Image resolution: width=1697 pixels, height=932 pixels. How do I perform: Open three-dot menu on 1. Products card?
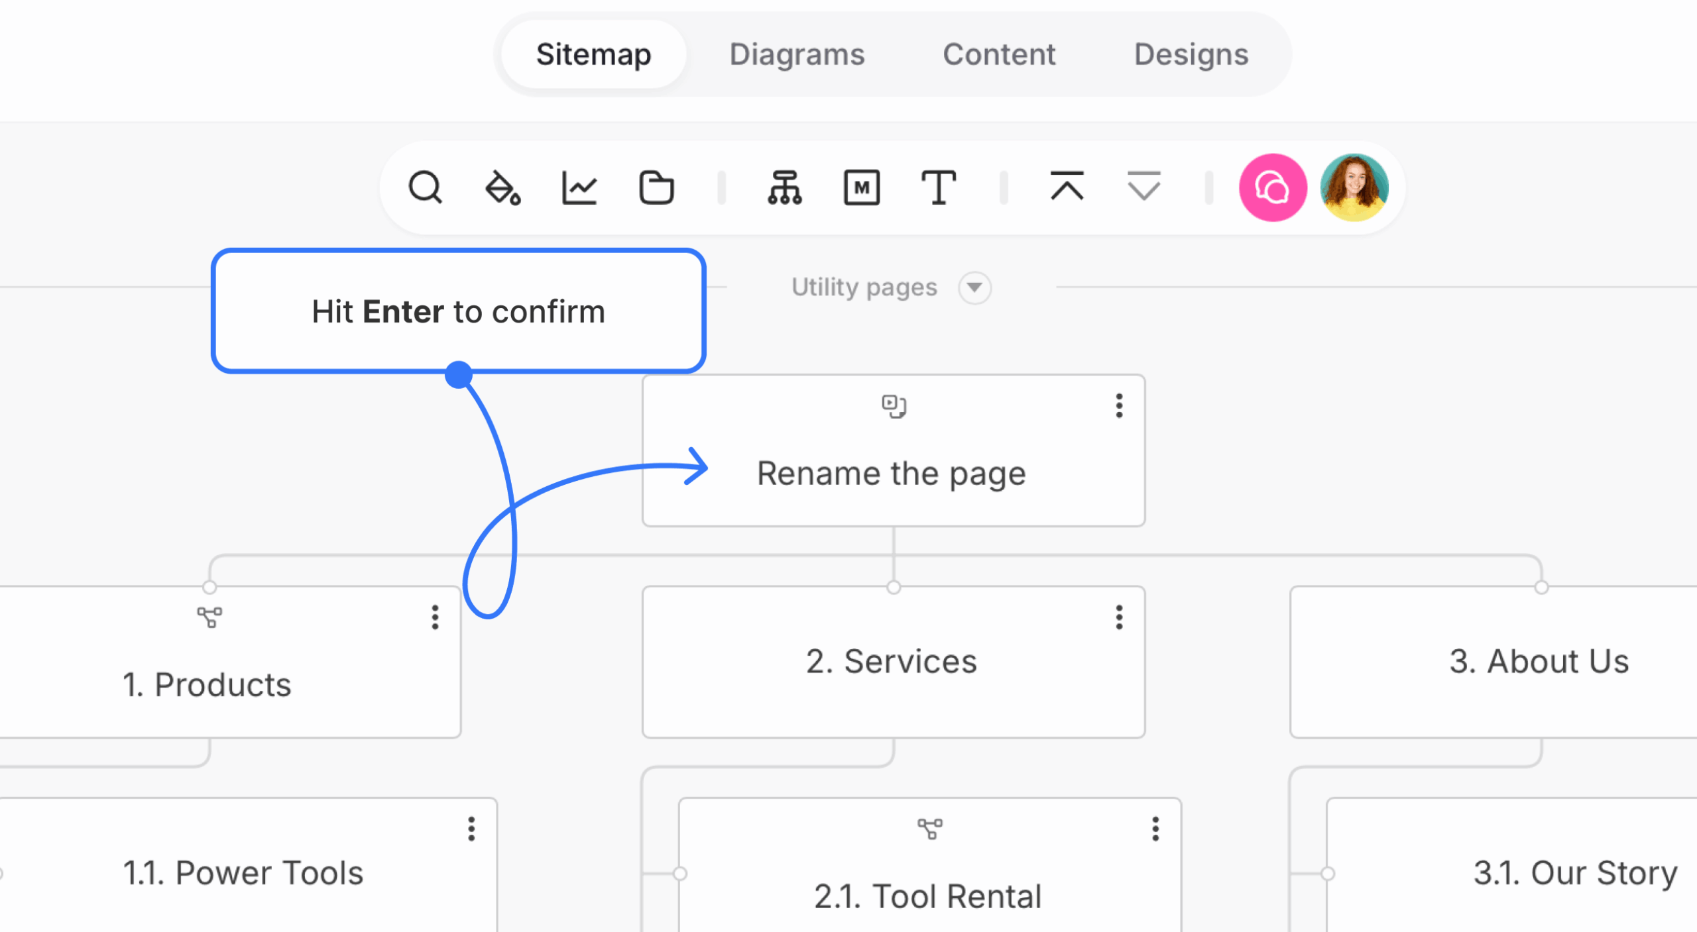pyautogui.click(x=435, y=617)
